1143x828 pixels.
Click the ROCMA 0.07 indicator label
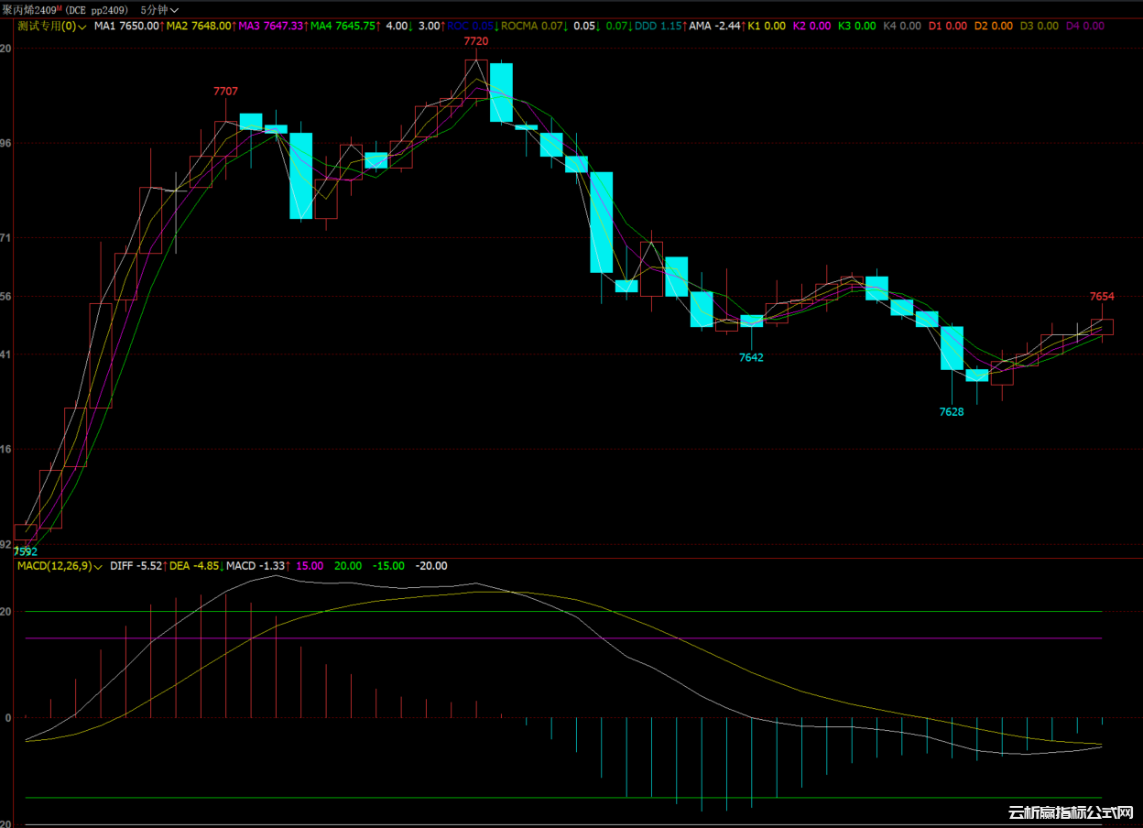coord(532,26)
